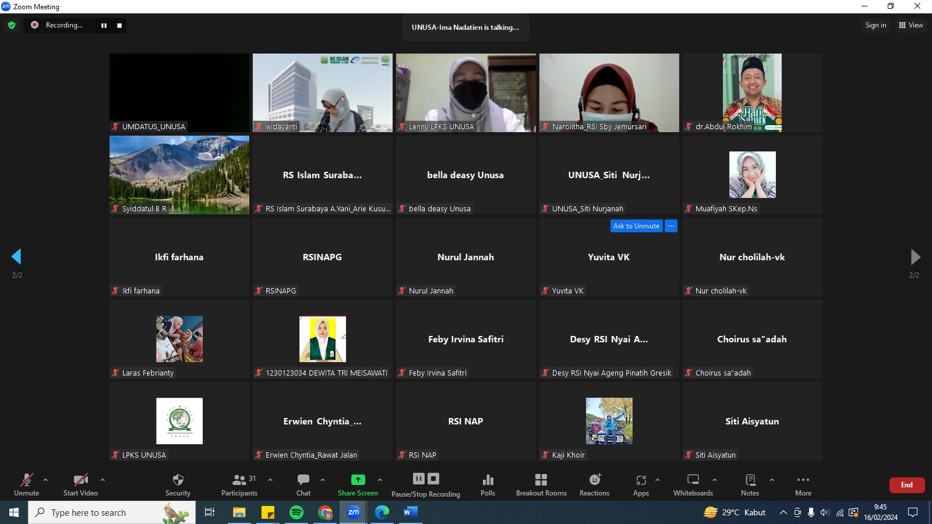Image resolution: width=932 pixels, height=524 pixels.
Task: Click Ask to Unmute on Yuvita VK
Action: click(636, 226)
